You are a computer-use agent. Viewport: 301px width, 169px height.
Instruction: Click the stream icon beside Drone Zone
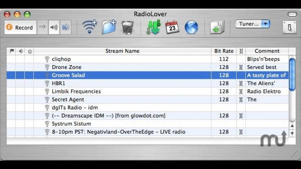click(47, 67)
